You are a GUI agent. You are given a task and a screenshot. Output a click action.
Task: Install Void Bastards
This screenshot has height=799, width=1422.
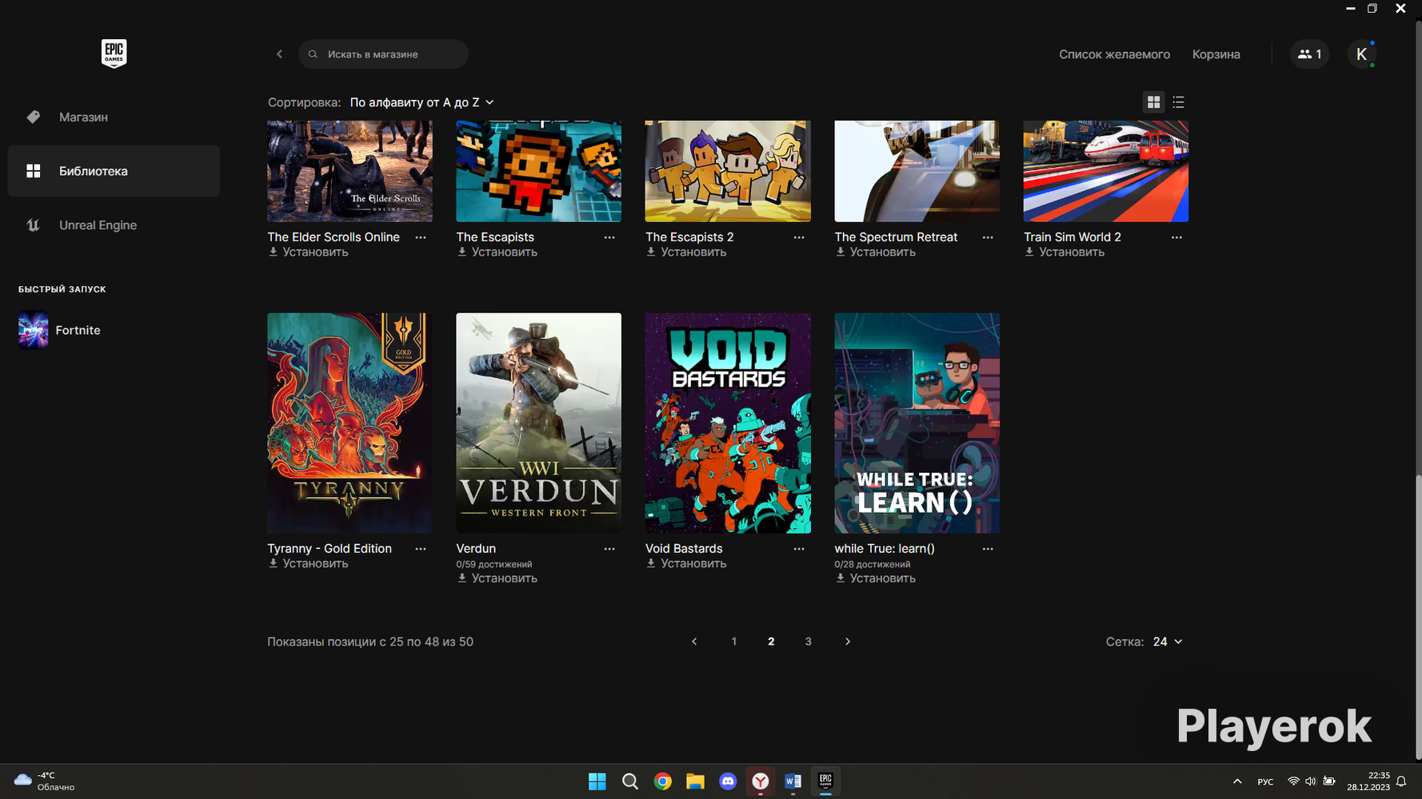(686, 564)
